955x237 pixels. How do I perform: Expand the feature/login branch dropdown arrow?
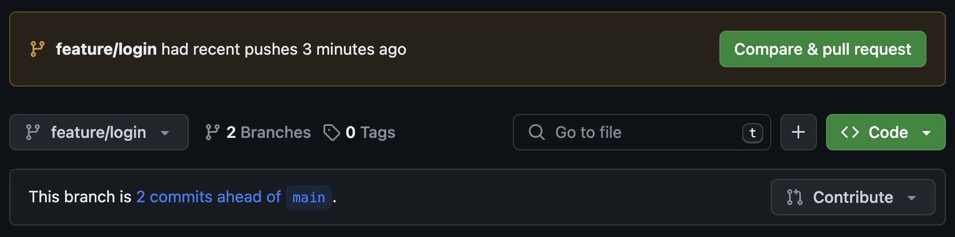165,133
